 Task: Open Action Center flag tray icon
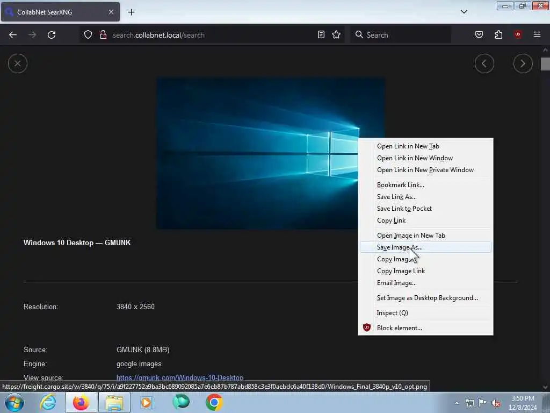pos(483,403)
